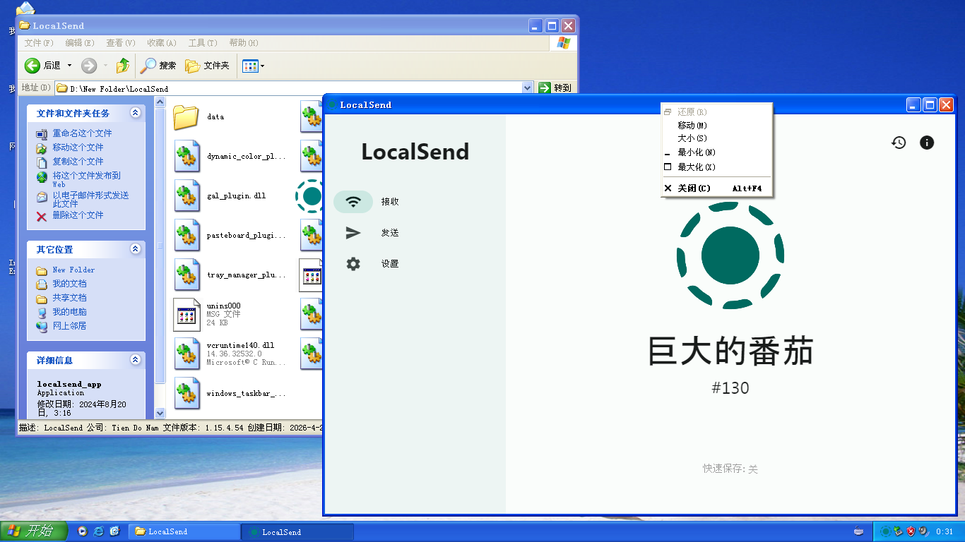Toggle 快速保存 quick save setting
The width and height of the screenshot is (965, 542).
coord(730,469)
